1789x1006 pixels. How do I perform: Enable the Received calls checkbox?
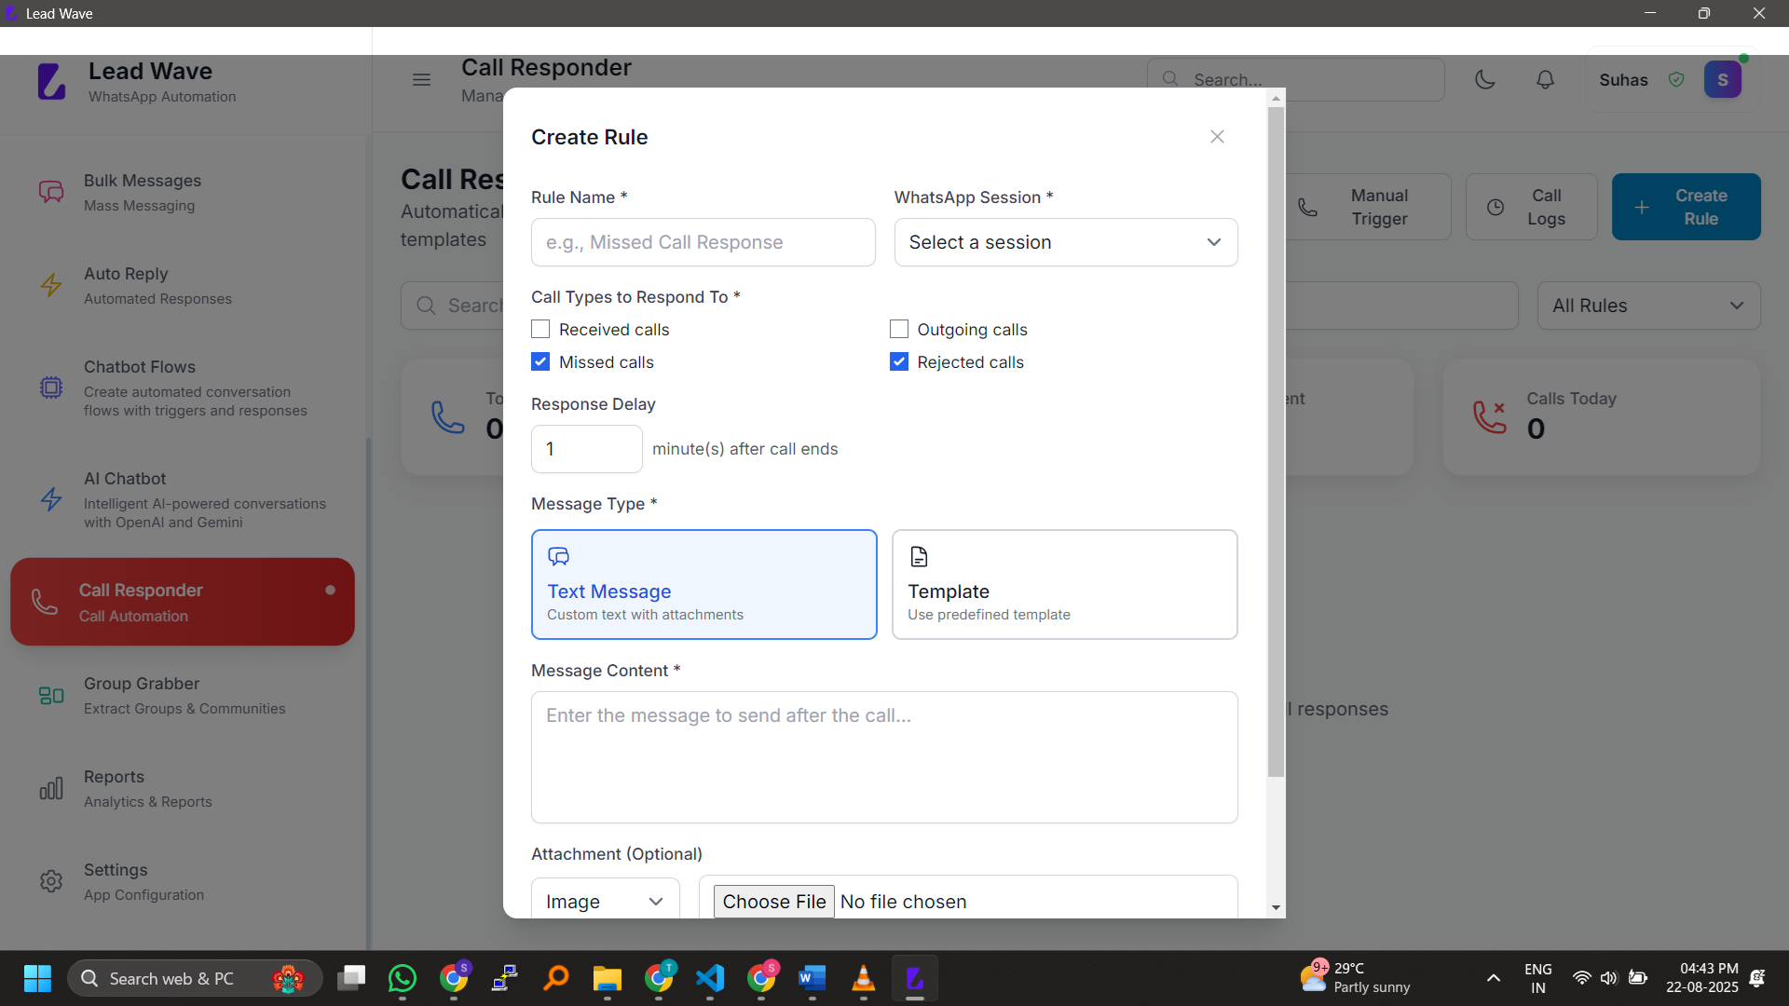(x=540, y=330)
